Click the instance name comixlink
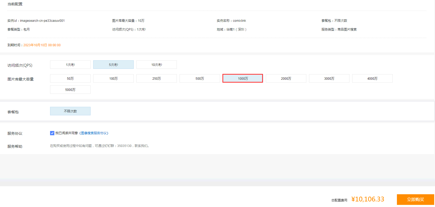The width and height of the screenshot is (435, 207). [x=239, y=21]
